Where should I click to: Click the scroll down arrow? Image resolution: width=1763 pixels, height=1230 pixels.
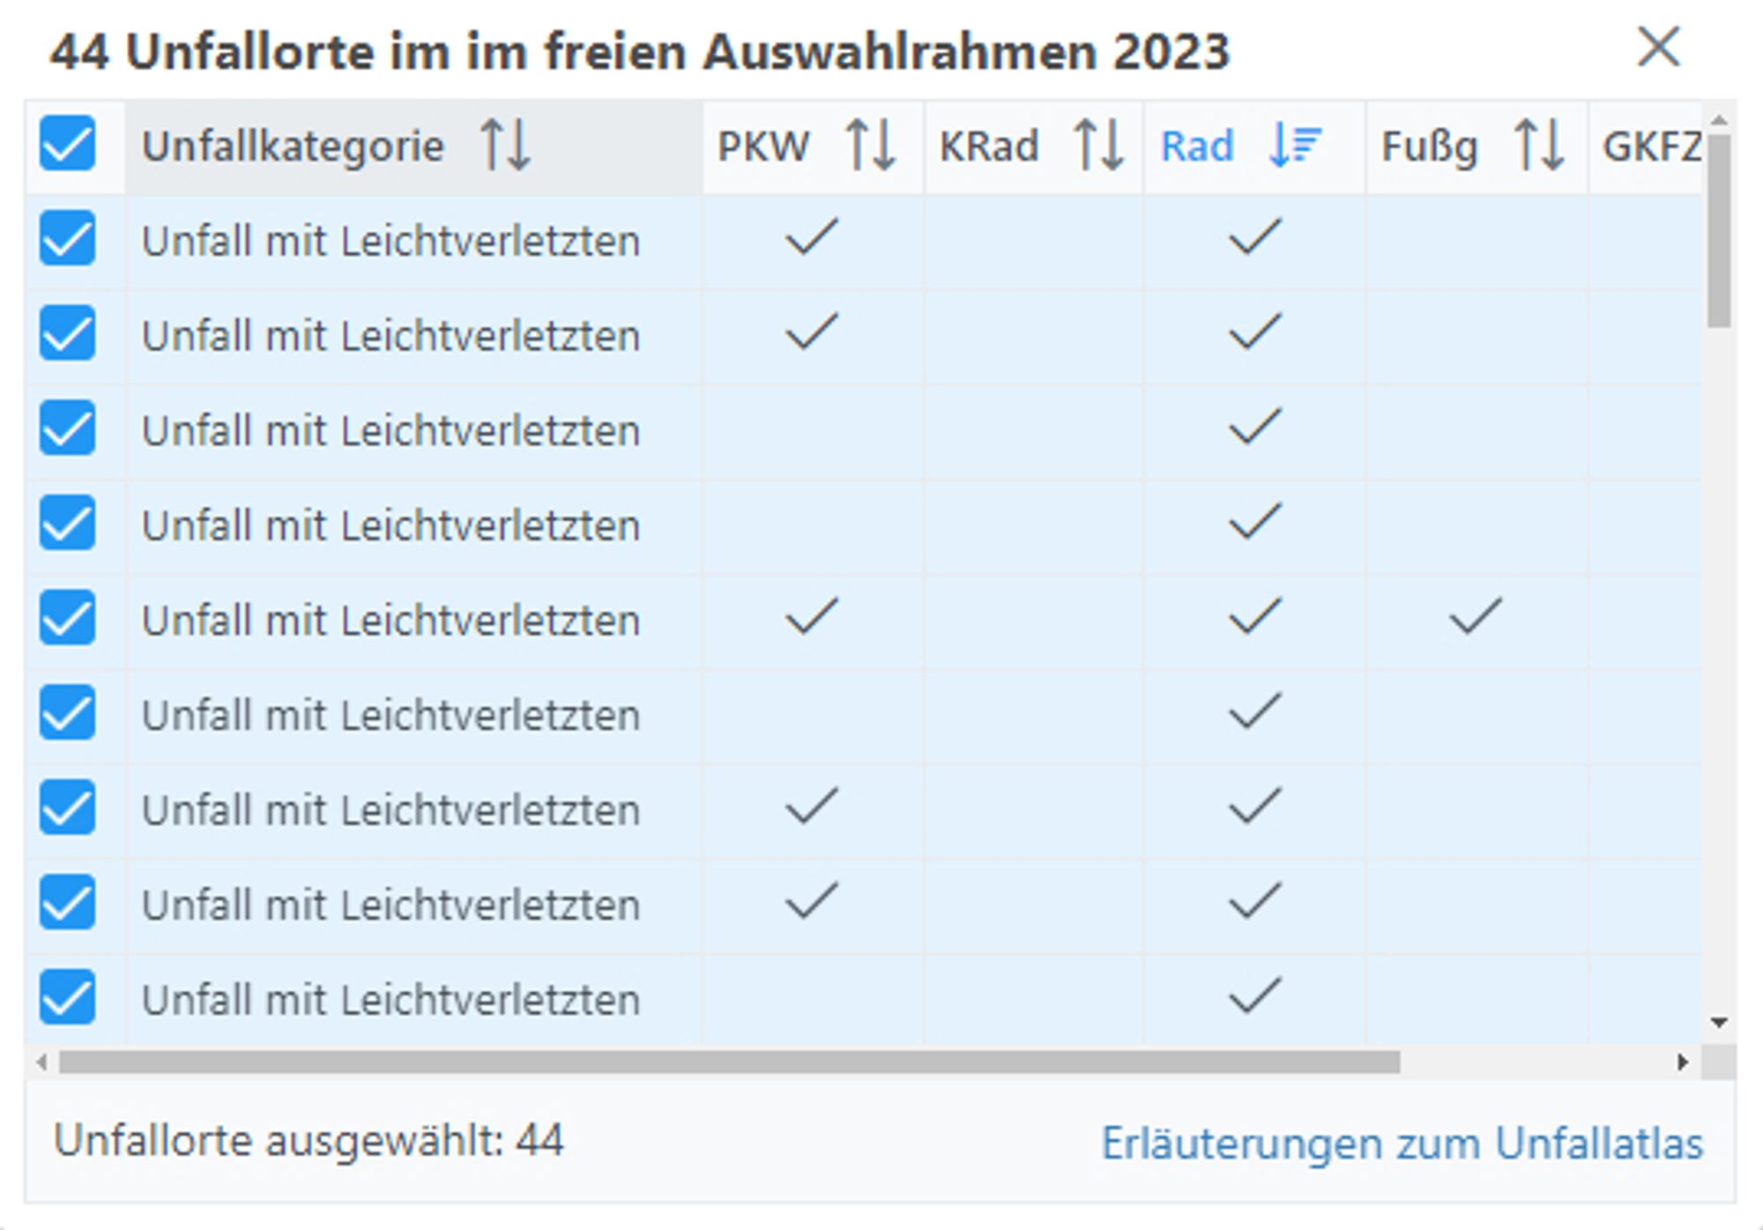tap(1718, 1023)
